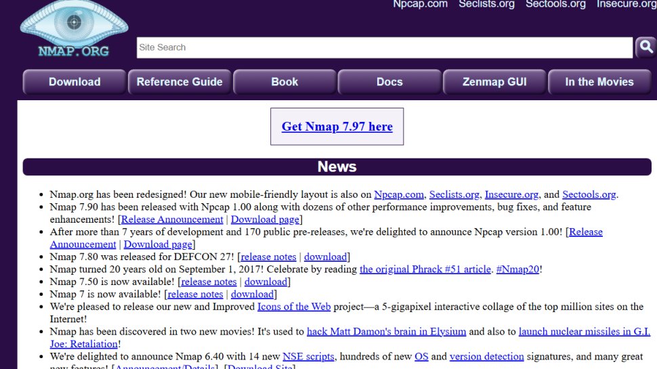657x369 pixels.
Task: Open Npcap 1.00 Download page link
Action: [158, 244]
